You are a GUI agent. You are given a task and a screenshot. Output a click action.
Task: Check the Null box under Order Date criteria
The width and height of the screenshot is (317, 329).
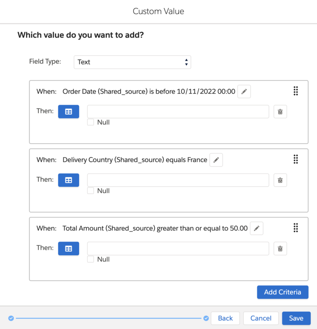[91, 122]
